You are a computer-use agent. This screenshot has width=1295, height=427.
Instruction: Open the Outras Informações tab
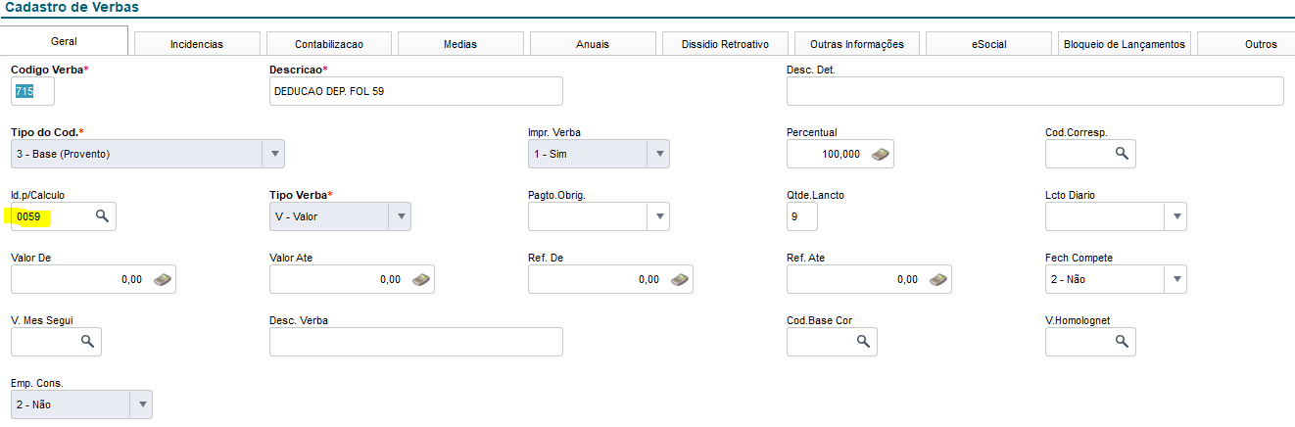857,44
